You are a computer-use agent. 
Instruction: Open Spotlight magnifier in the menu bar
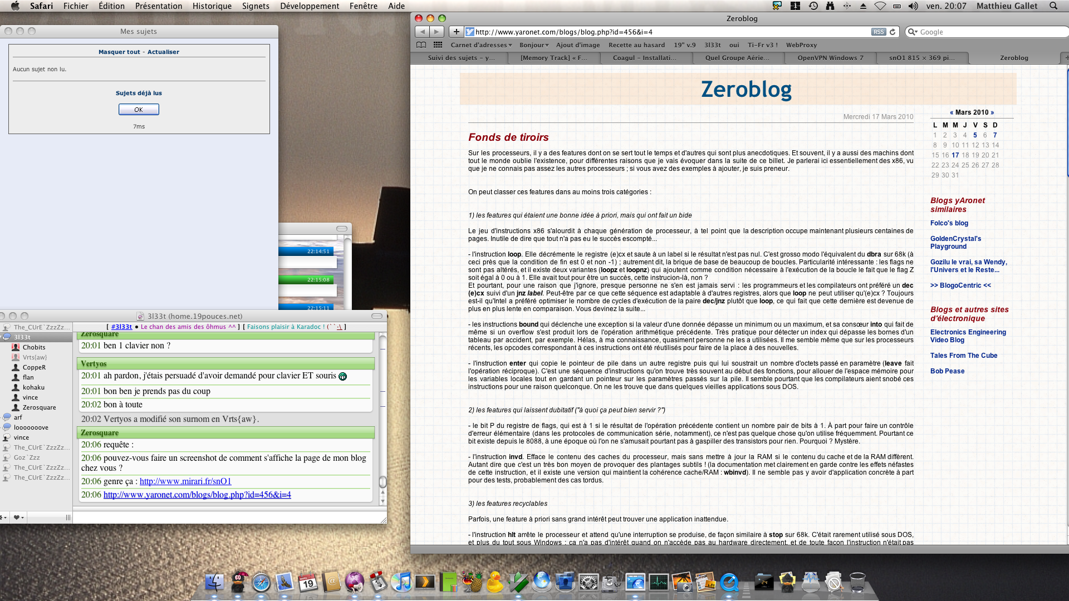click(x=1053, y=6)
